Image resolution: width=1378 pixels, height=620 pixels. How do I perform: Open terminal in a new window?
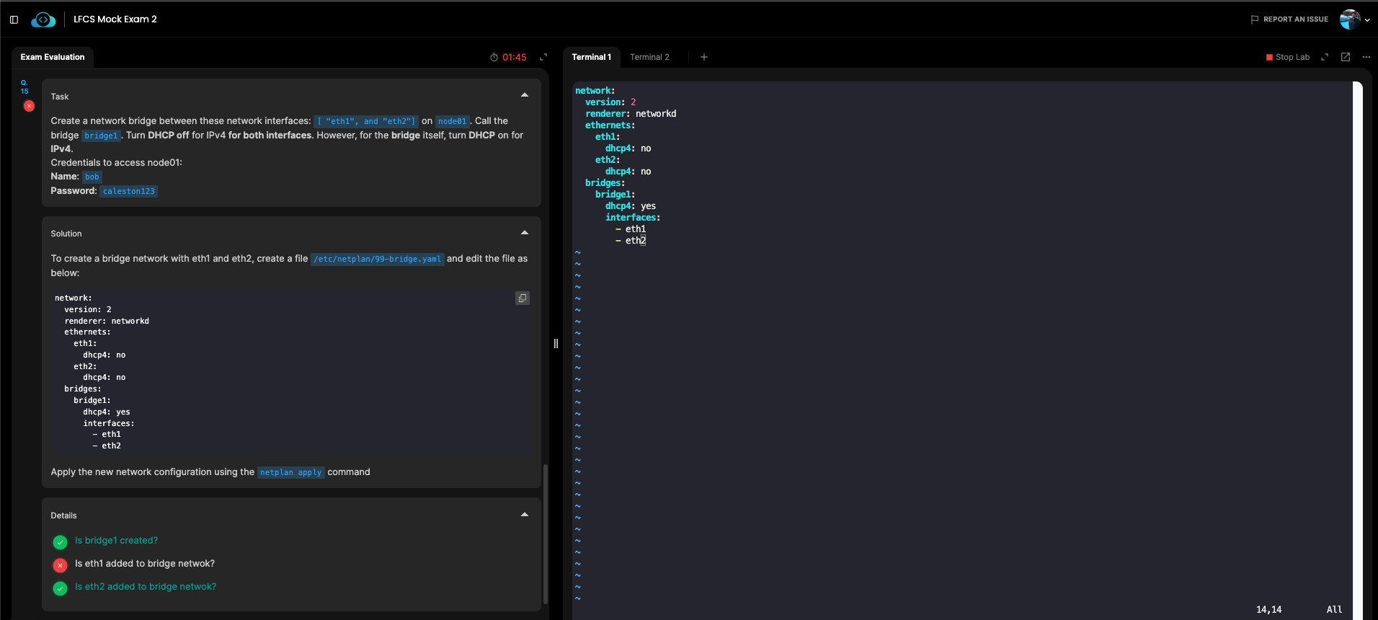click(x=1346, y=57)
